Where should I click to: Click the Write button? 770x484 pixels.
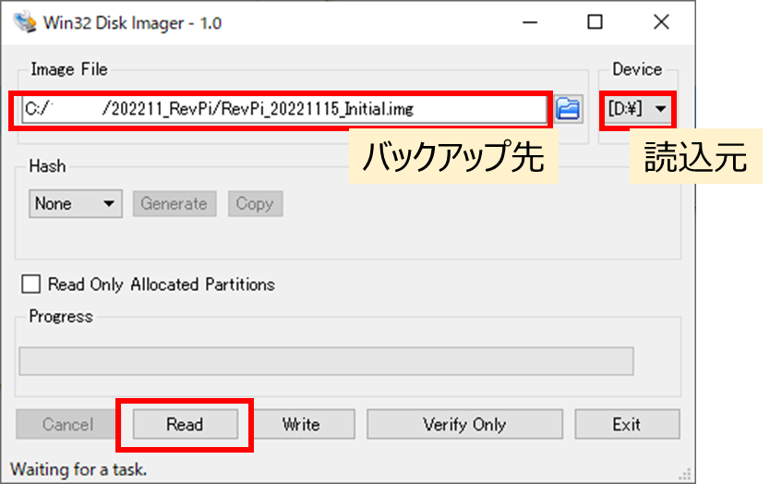301,424
